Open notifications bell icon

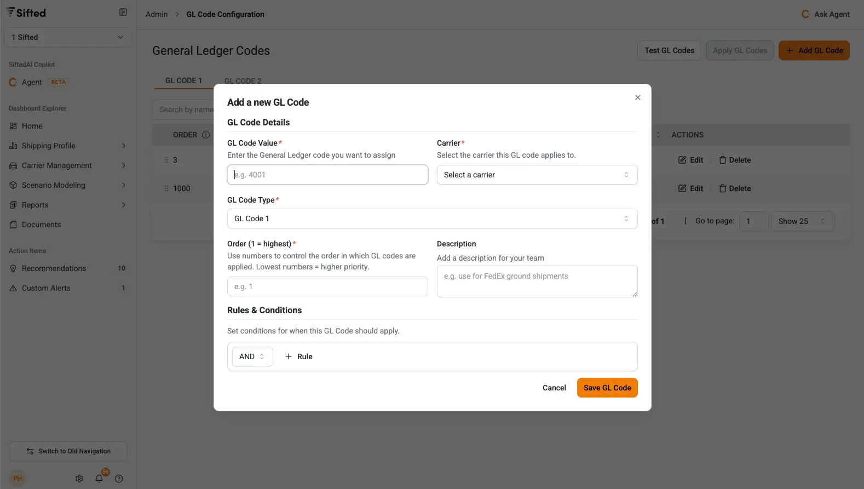(99, 479)
